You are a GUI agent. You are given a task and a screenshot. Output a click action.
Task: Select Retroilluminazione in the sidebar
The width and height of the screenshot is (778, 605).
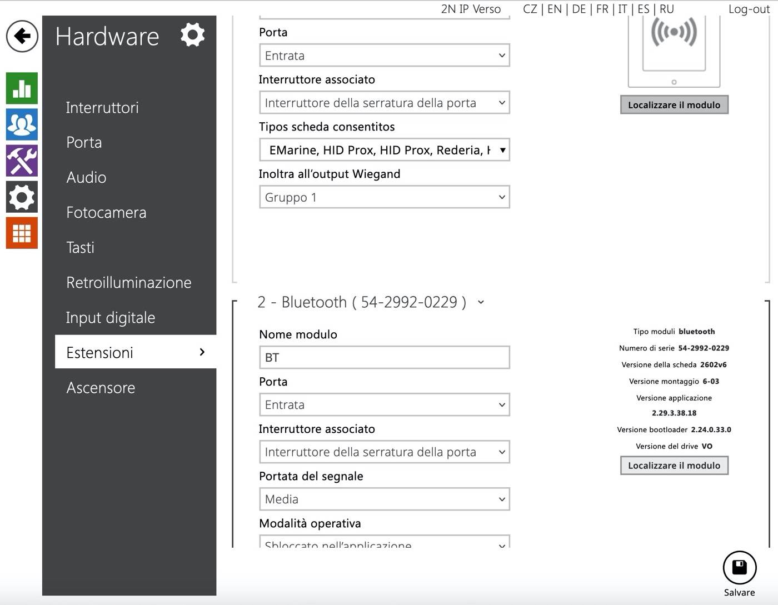click(129, 283)
